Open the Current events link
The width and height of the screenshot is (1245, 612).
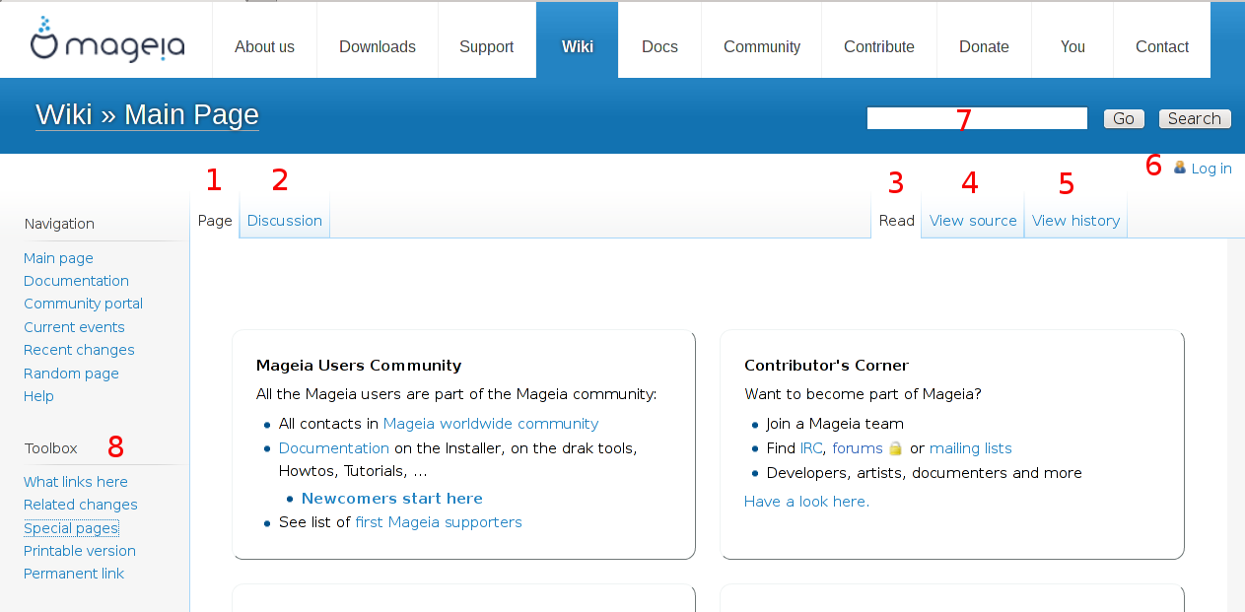[x=74, y=327]
